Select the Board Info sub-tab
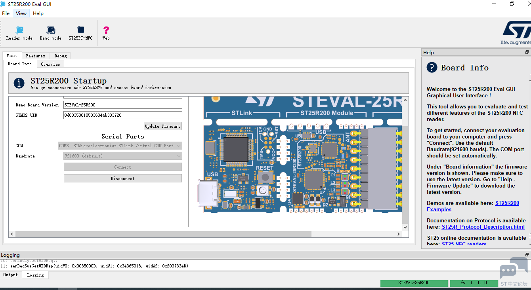The height and width of the screenshot is (290, 531). pos(20,64)
